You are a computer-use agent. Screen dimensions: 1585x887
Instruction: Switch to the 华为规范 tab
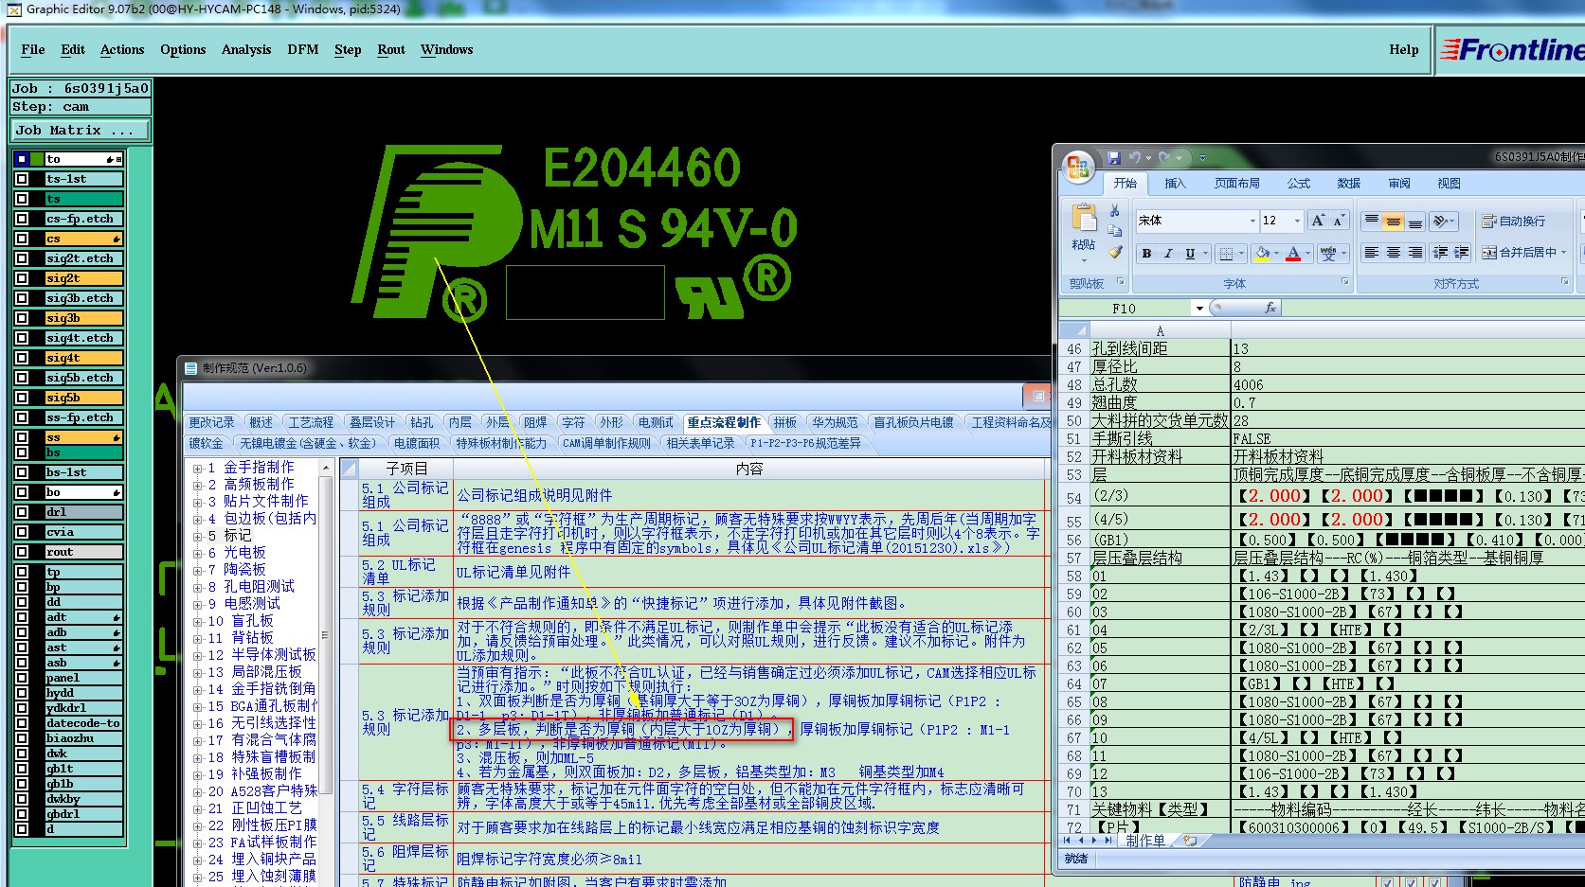[835, 422]
